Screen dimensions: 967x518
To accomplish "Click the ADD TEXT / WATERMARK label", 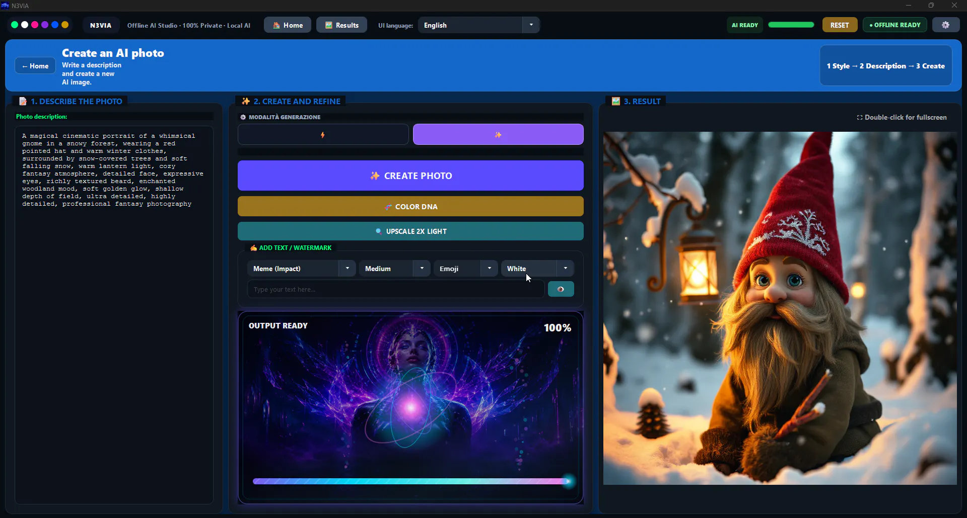I will (x=291, y=248).
